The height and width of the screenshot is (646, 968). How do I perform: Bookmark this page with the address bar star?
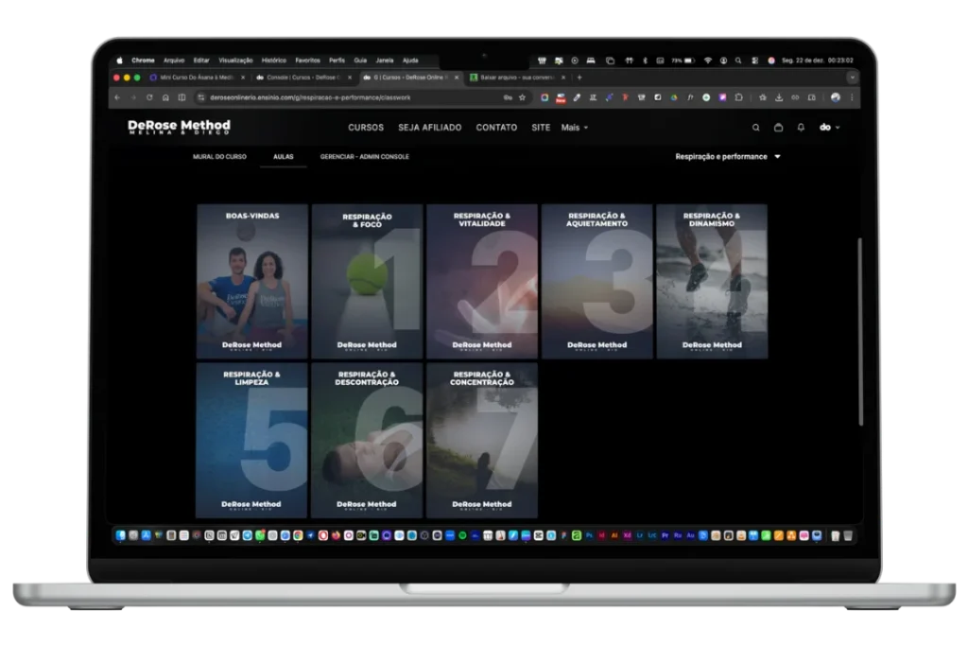click(x=522, y=97)
